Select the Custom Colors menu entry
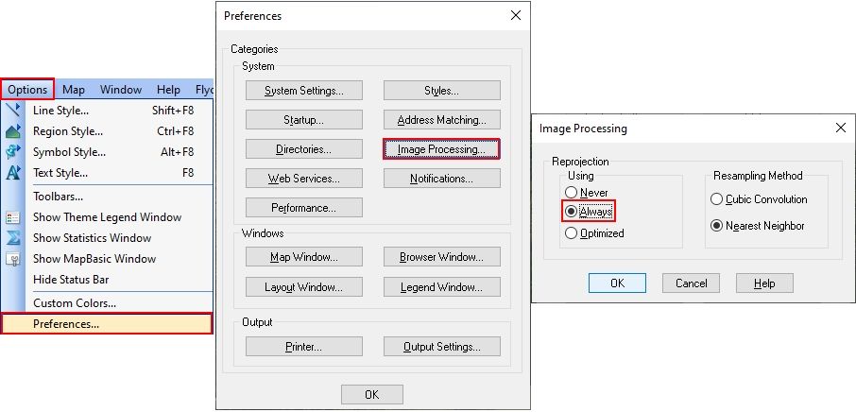 coord(75,303)
